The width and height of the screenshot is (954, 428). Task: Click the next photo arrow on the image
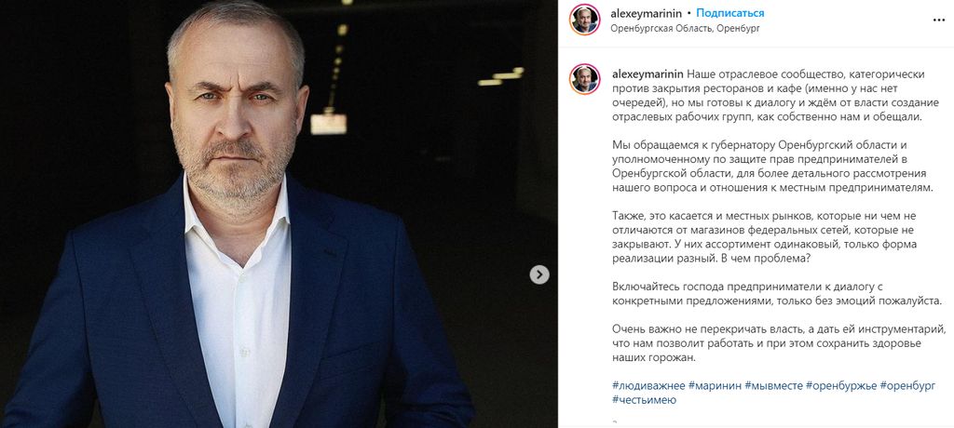pos(539,274)
